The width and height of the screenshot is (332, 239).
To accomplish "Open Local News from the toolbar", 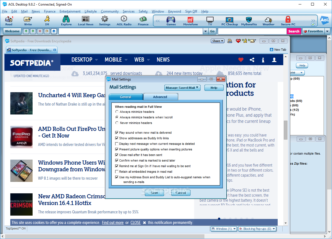I will pyautogui.click(x=86, y=21).
